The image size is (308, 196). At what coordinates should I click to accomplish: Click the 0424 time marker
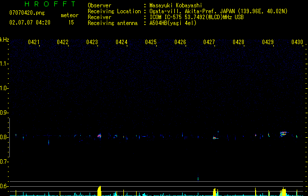[121, 42]
